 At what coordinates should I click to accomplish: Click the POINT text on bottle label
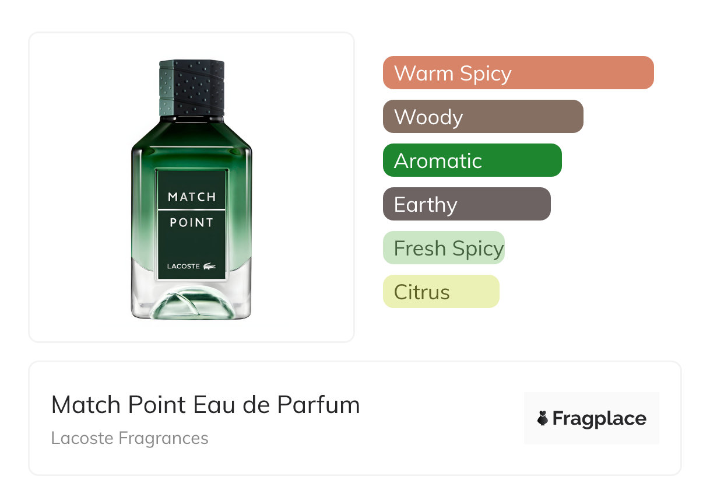192,222
